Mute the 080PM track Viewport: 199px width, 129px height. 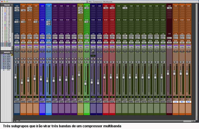[x=50, y=62]
